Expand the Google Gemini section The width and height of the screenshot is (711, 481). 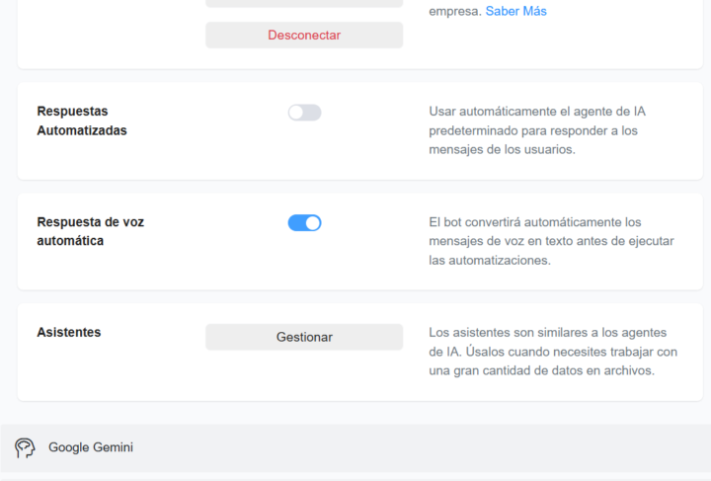pyautogui.click(x=355, y=447)
